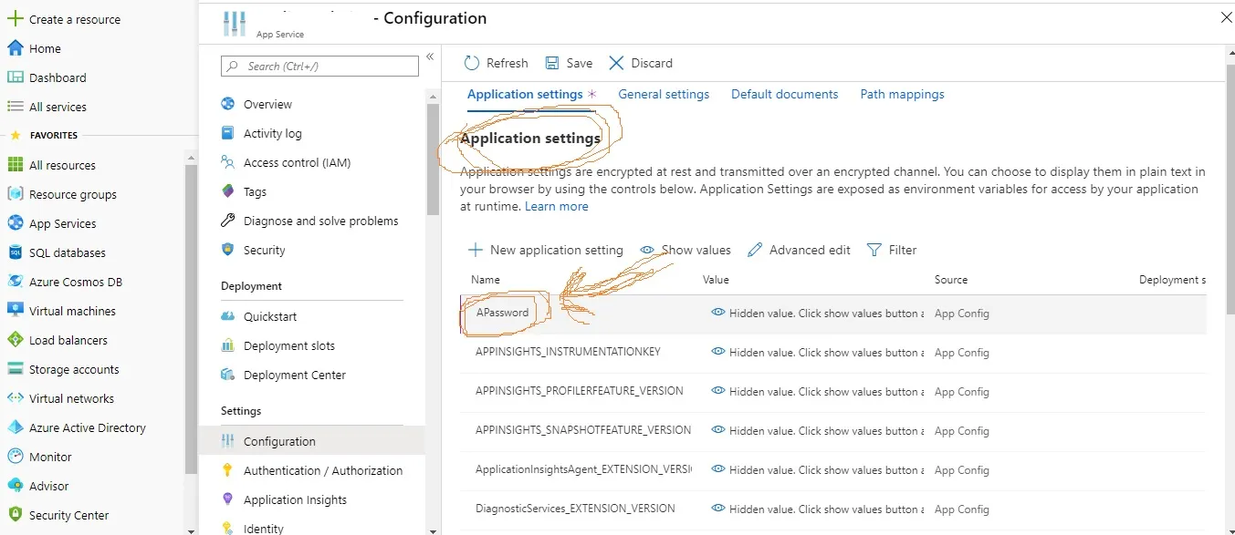This screenshot has height=535, width=1235.
Task: Open Advanced edit with pencil icon
Action: point(755,250)
